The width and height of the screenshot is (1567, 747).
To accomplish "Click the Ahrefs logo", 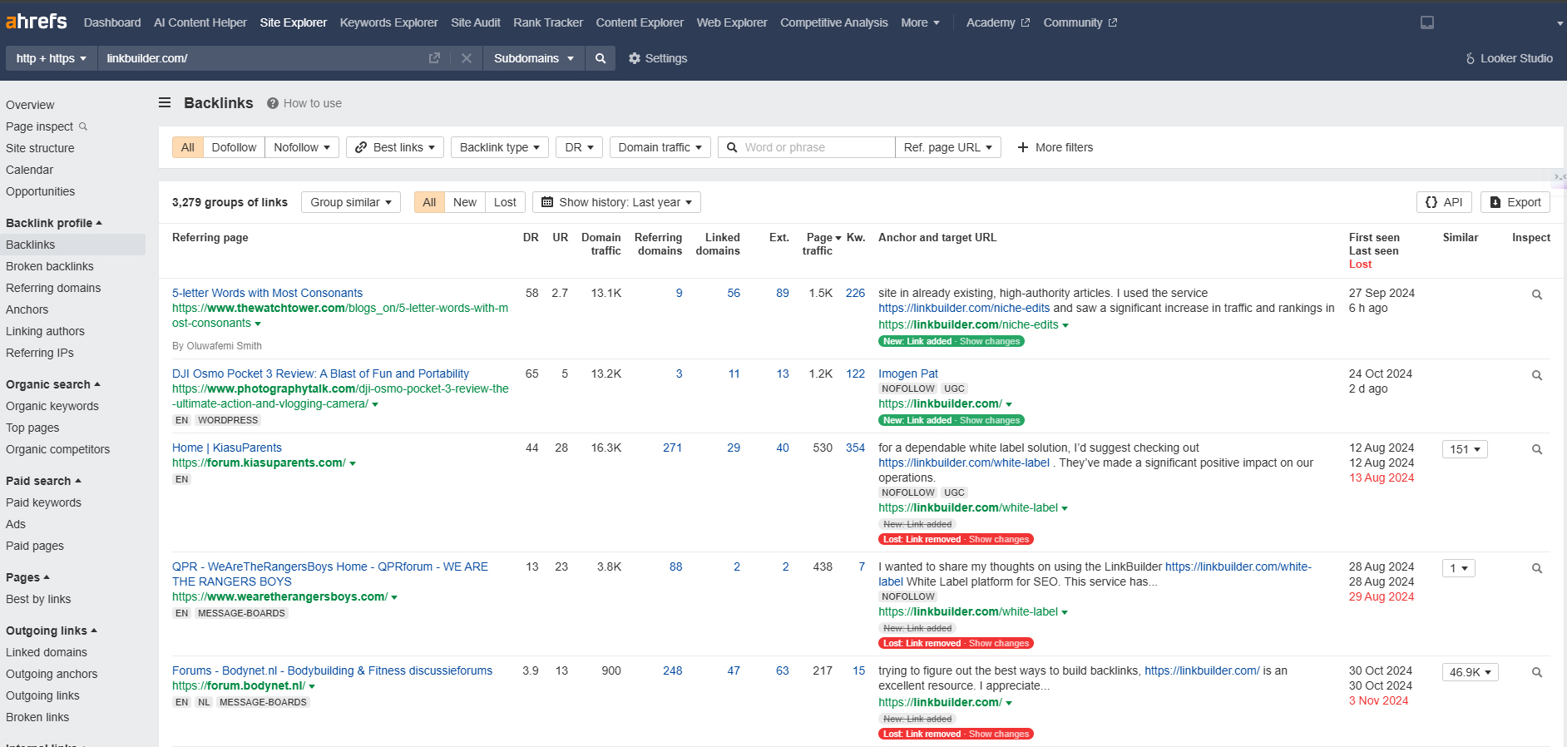I will click(36, 22).
